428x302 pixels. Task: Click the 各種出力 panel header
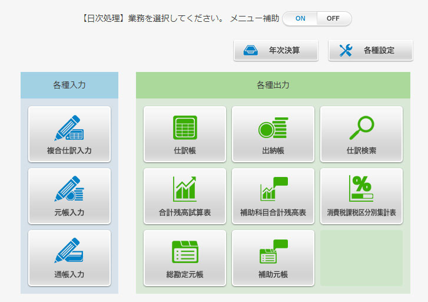tap(273, 85)
